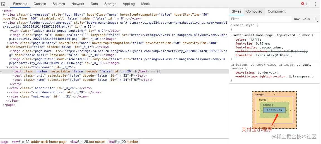Select the ladder-assit-popup-container view row
The height and width of the screenshot is (144, 321).
pyautogui.click(x=64, y=31)
